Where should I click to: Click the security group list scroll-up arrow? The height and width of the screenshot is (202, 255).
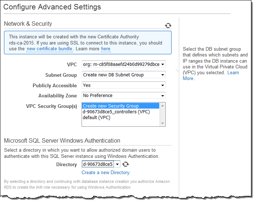(x=163, y=106)
